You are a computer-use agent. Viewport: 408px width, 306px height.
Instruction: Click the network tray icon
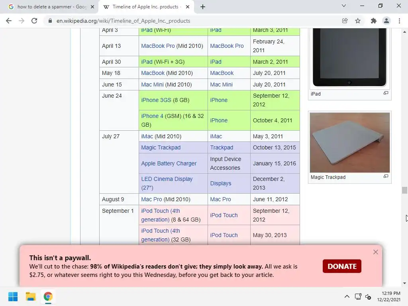pyautogui.click(x=358, y=296)
